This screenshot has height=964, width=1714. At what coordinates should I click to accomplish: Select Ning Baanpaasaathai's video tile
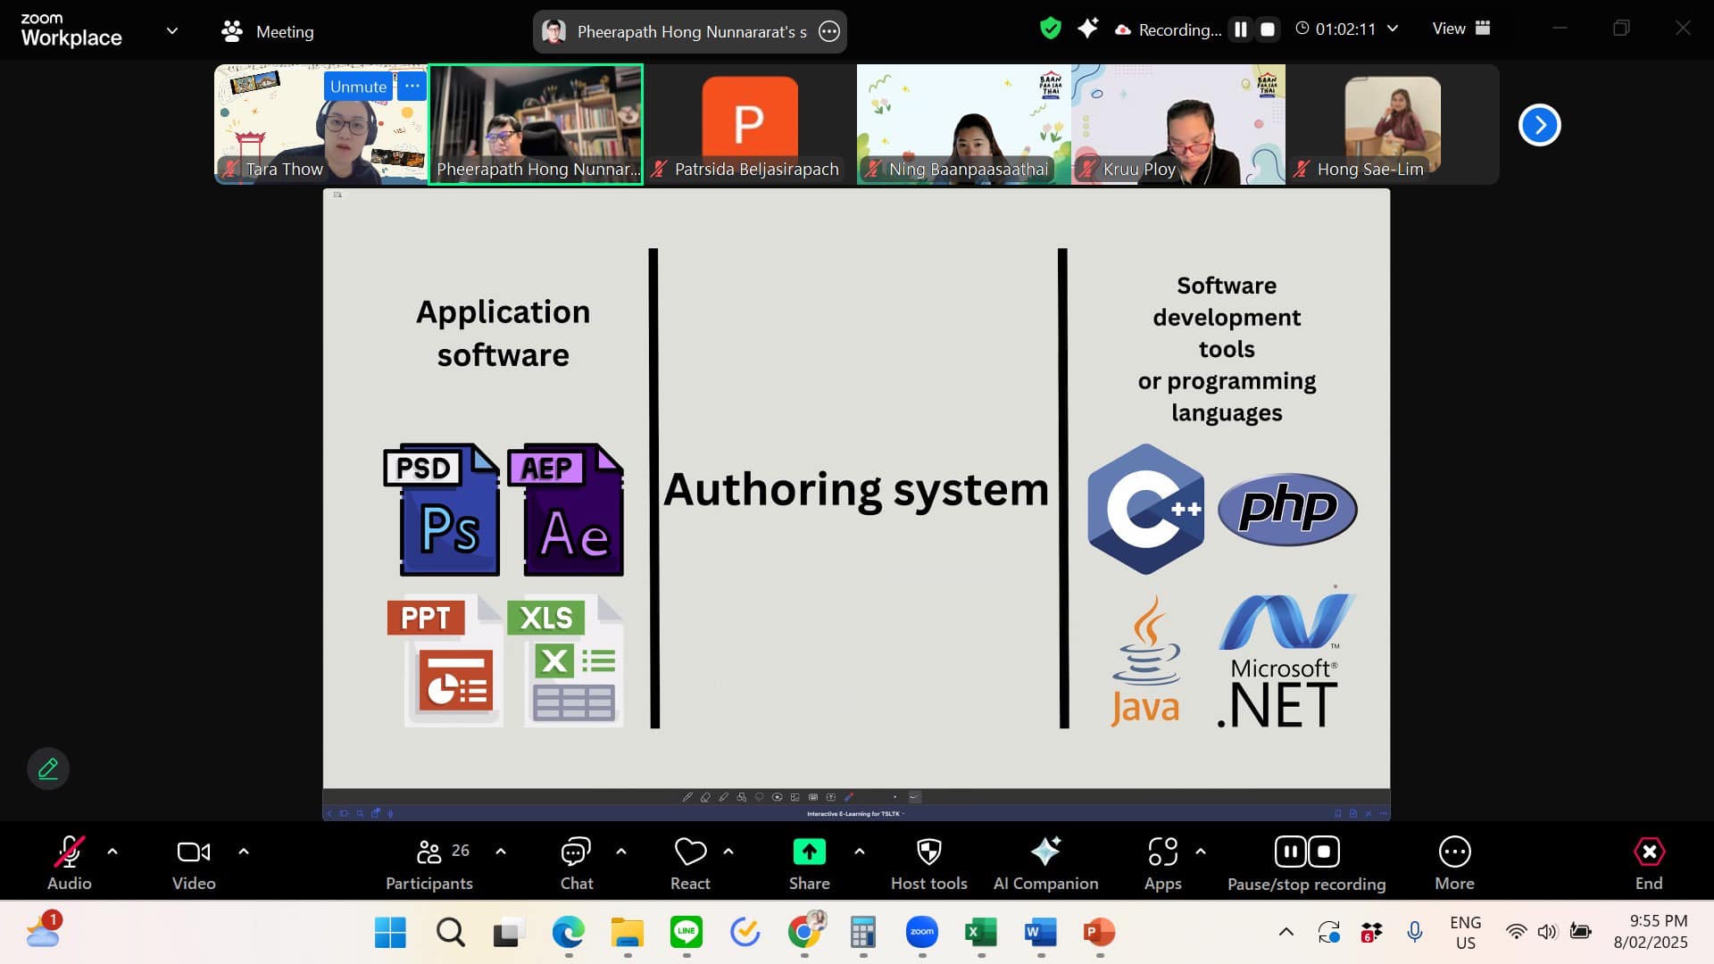964,124
